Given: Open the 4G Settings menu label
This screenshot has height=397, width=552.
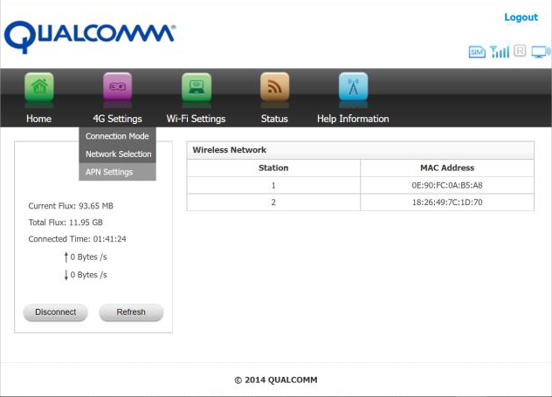Looking at the screenshot, I should click(x=118, y=119).
